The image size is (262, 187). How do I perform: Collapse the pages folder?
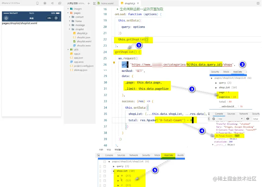(68, 13)
